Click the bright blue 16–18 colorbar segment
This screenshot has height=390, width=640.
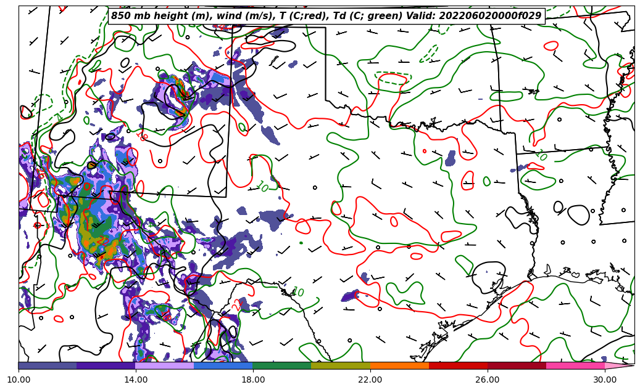click(x=223, y=365)
